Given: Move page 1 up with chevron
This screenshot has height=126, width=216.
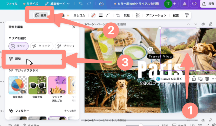Looking at the screenshot, I should [x=188, y=24].
